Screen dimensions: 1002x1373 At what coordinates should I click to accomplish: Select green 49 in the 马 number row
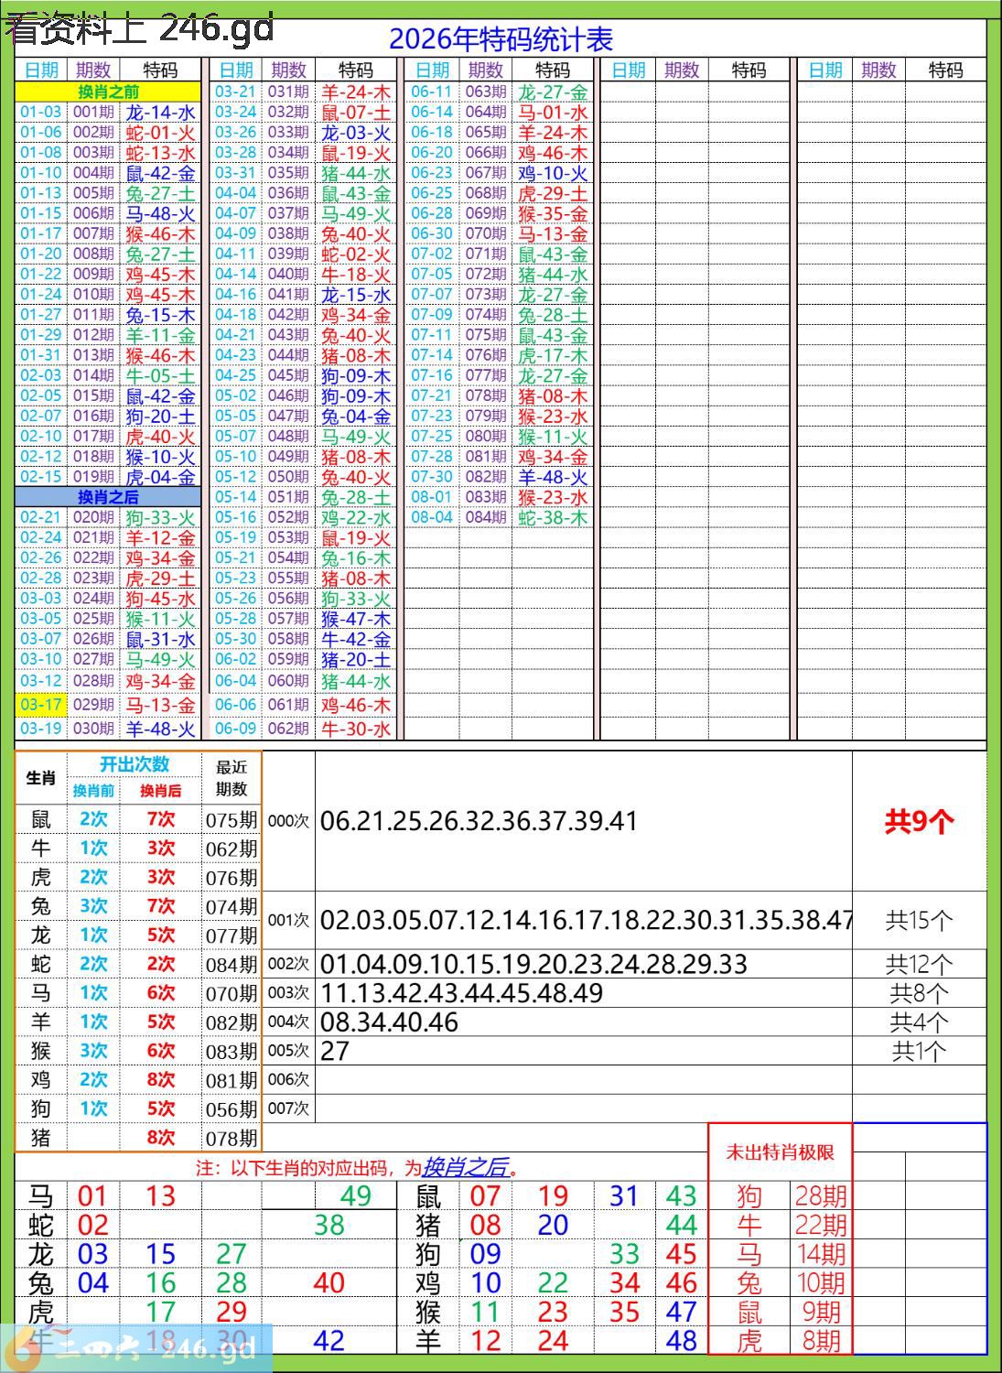(355, 1195)
